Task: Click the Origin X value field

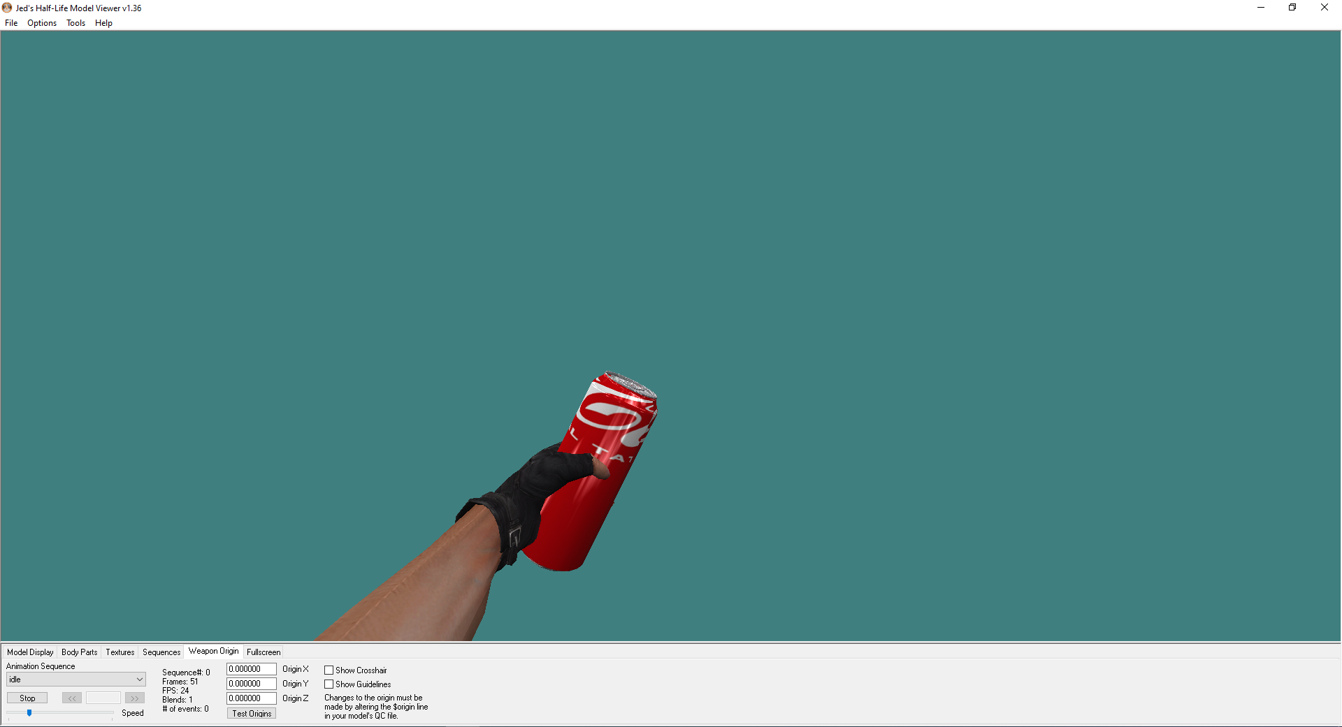Action: click(252, 669)
